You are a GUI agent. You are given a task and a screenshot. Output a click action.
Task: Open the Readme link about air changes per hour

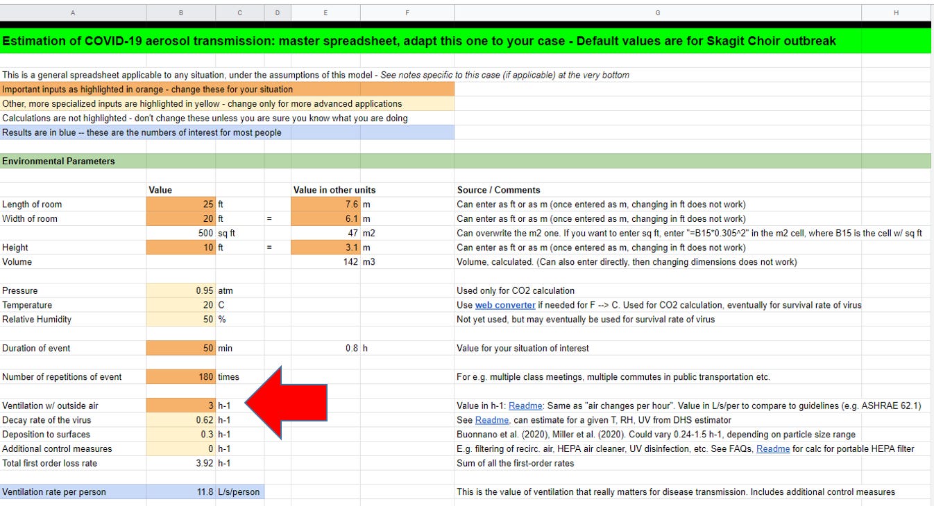pos(525,405)
